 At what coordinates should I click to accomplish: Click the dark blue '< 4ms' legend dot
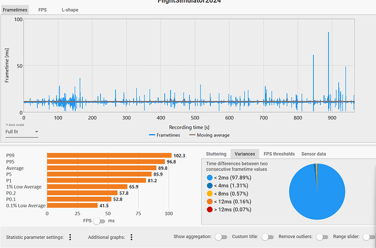pos(210,185)
